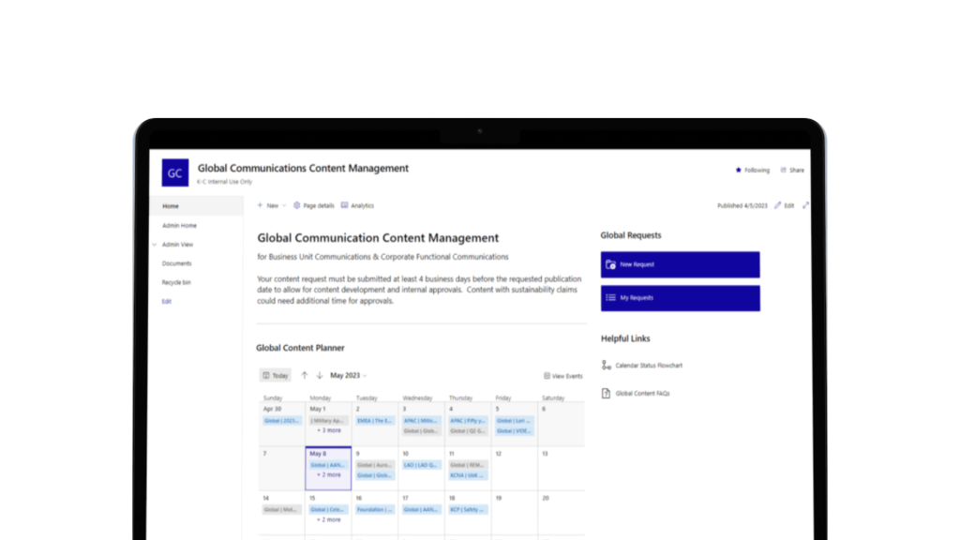Image resolution: width=960 pixels, height=540 pixels.
Task: Collapse the Admin View navigation chevron
Action: pos(154,245)
